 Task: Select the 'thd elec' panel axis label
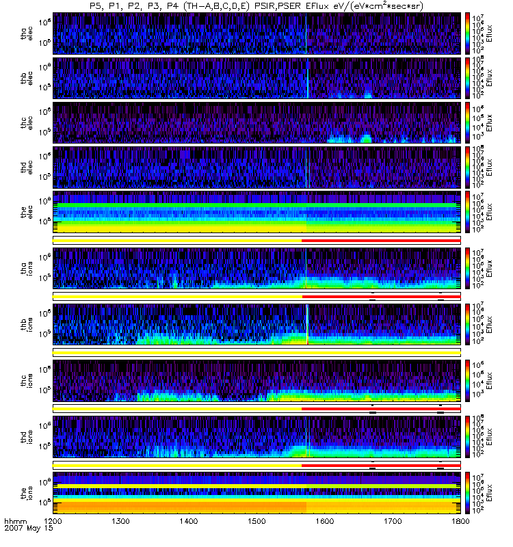[27, 167]
